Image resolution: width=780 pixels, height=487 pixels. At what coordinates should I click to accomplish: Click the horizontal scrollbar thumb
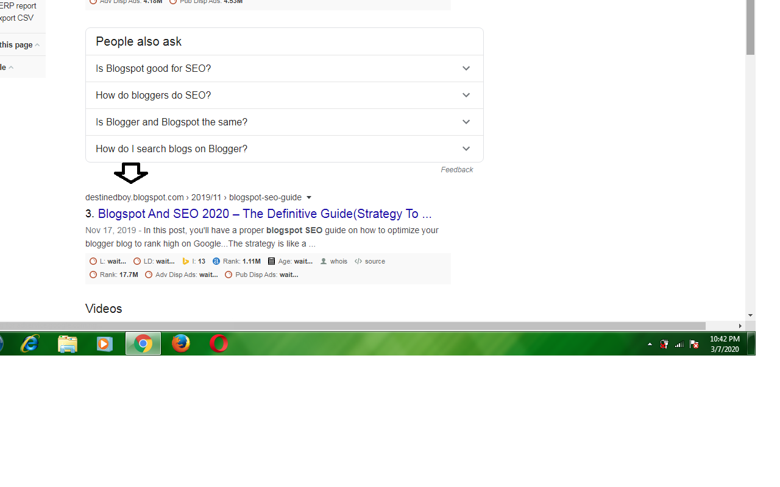(x=353, y=326)
